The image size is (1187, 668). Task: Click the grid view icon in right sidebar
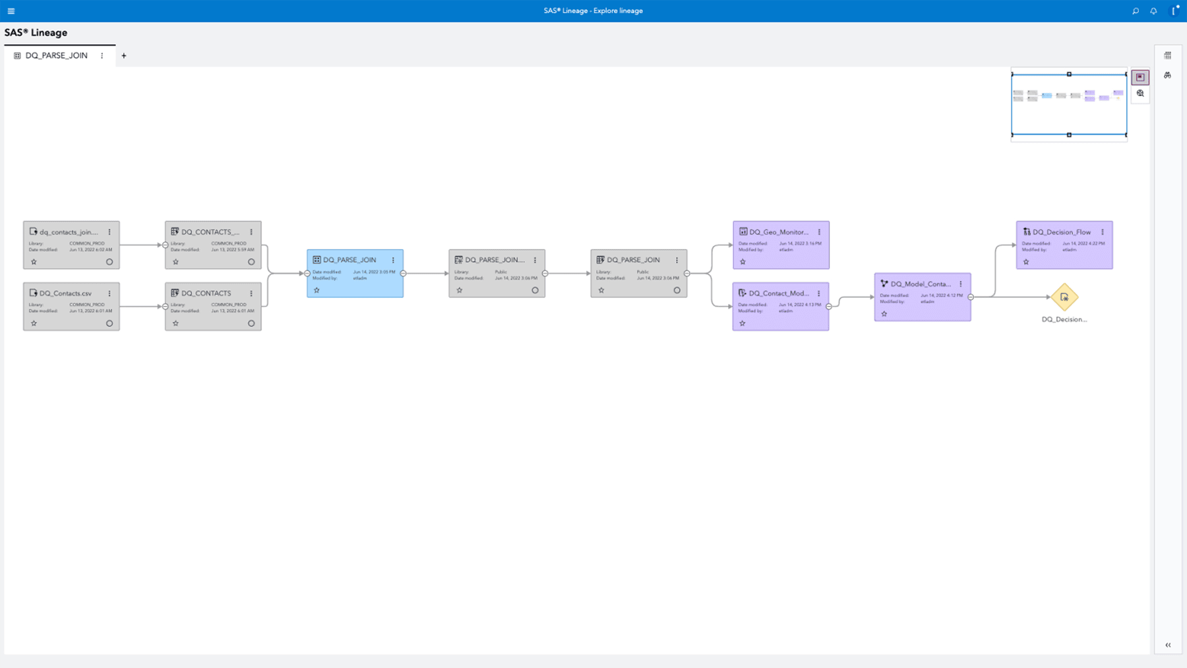(x=1167, y=55)
